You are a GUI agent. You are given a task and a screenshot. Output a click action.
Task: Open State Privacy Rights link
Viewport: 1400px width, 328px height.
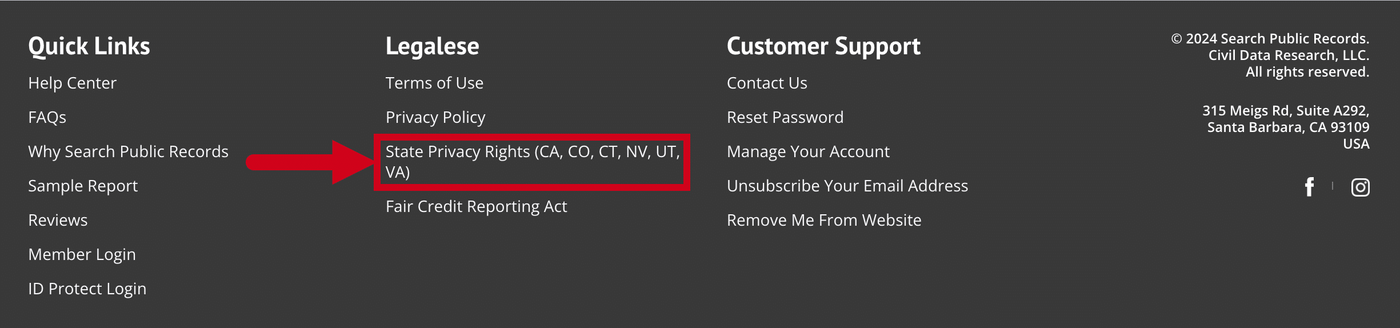click(x=533, y=162)
